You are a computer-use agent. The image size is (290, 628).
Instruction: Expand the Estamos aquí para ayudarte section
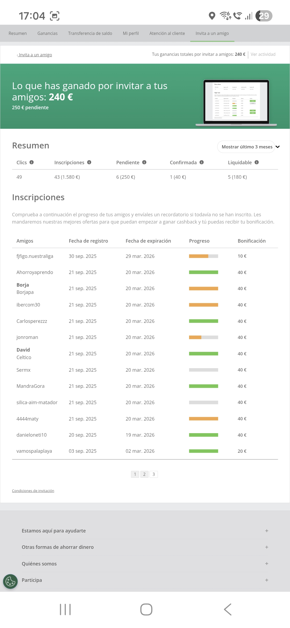267,531
